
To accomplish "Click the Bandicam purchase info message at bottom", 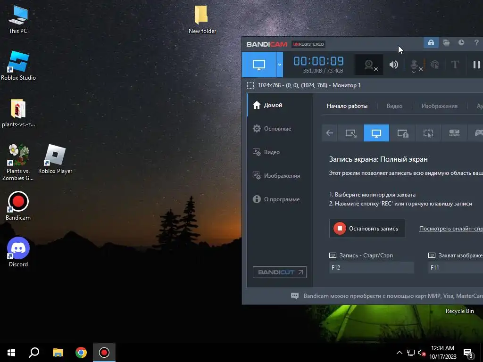I will 387,296.
